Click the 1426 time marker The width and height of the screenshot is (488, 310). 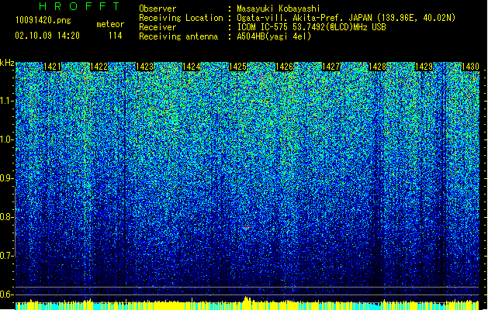pos(284,67)
